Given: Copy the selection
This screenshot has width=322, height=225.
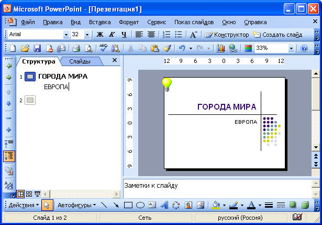Looking at the screenshot, I should 142,49.
